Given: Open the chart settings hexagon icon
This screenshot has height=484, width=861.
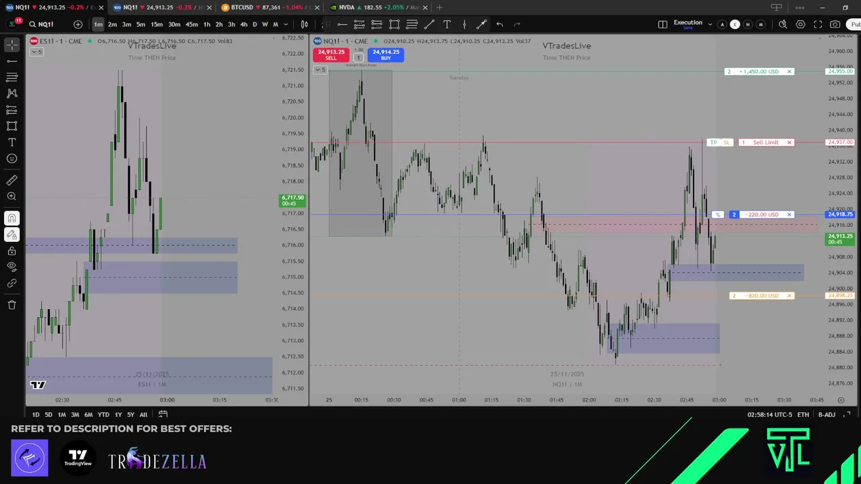Looking at the screenshot, I should pos(800,24).
